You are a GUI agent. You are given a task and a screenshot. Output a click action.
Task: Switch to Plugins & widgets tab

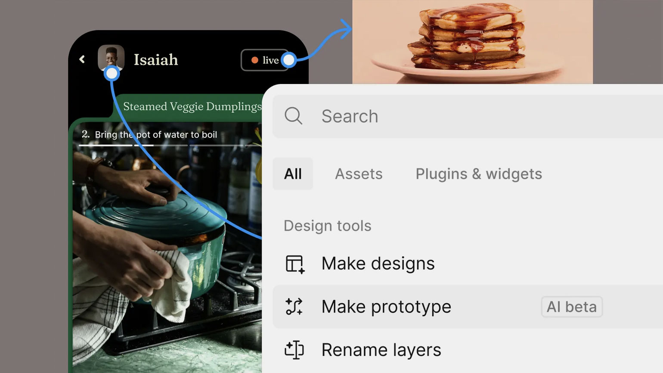click(479, 174)
